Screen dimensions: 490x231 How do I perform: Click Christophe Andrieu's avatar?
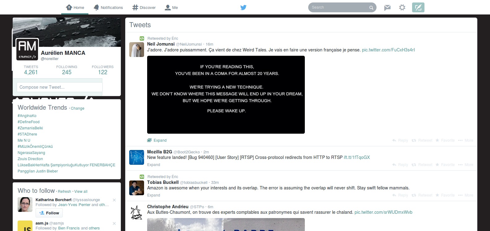[x=137, y=212]
